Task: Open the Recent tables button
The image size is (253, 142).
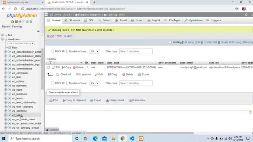Action: (6, 26)
